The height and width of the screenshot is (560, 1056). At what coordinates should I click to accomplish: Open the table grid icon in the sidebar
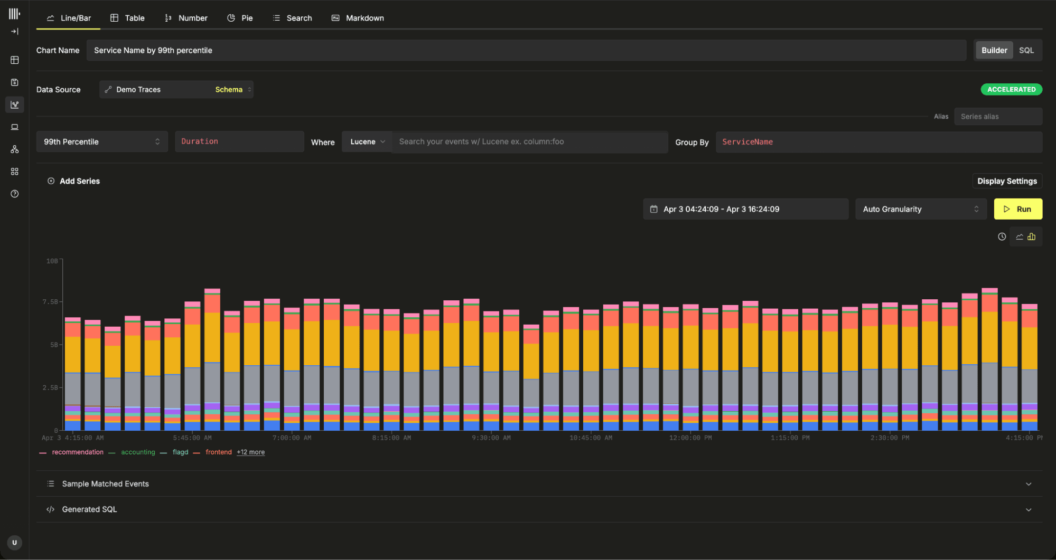pyautogui.click(x=14, y=60)
